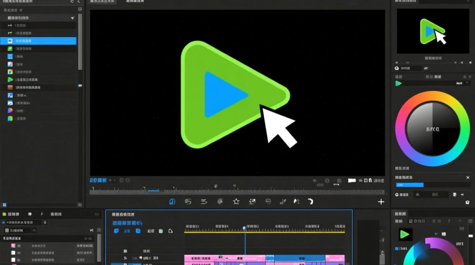Click the blue progress slider under color wheel

(410, 185)
